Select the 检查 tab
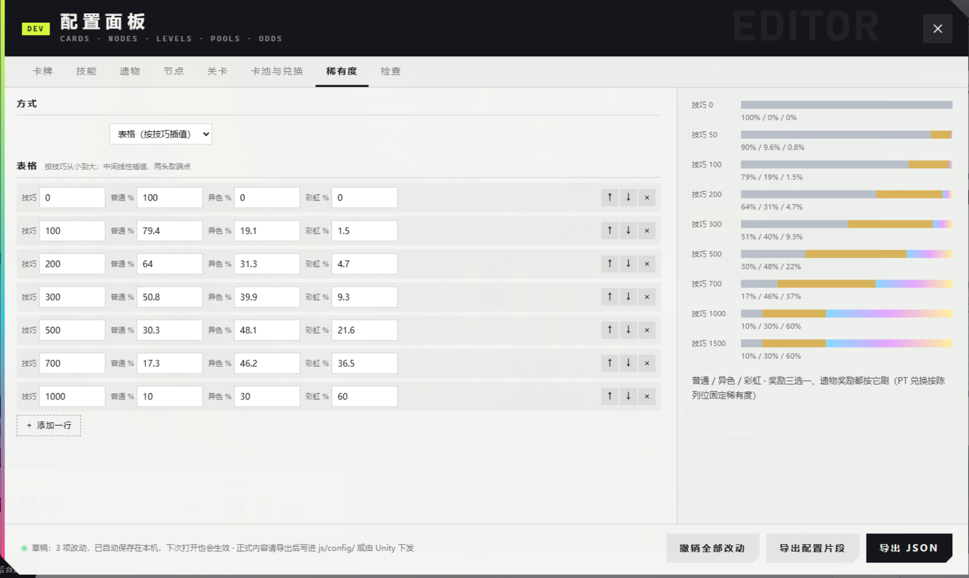 pyautogui.click(x=391, y=71)
